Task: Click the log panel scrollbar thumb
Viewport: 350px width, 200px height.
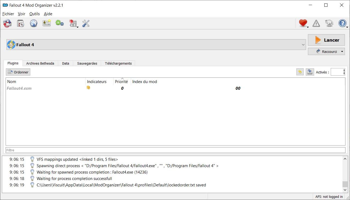Action: 345,184
